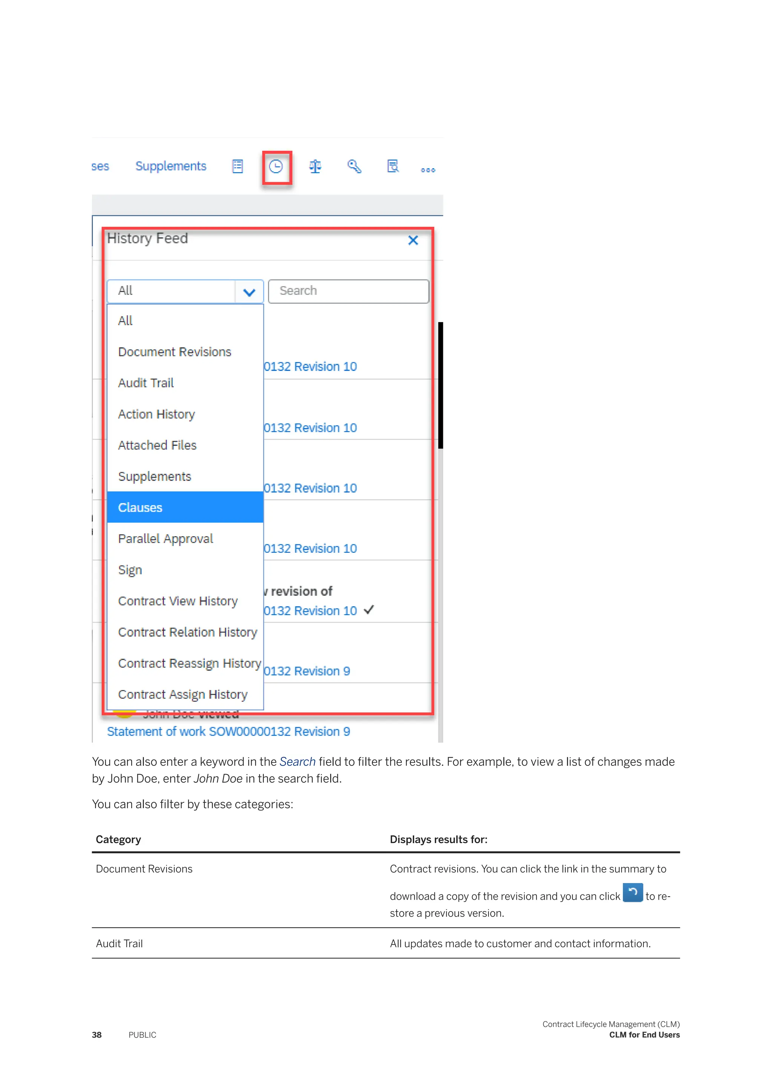Select Parallel Approval filter option

(x=185, y=538)
